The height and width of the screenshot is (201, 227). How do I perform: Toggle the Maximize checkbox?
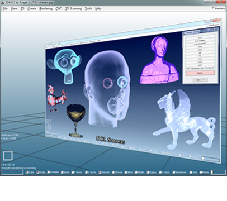pyautogui.click(x=213, y=8)
